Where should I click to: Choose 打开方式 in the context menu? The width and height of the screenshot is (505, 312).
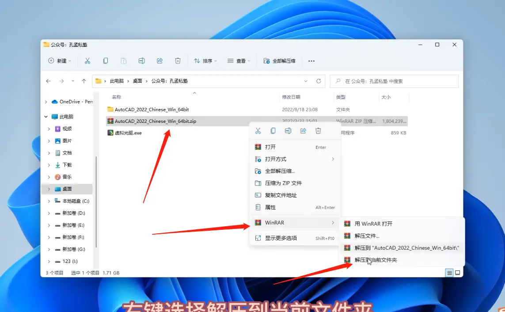(295, 159)
